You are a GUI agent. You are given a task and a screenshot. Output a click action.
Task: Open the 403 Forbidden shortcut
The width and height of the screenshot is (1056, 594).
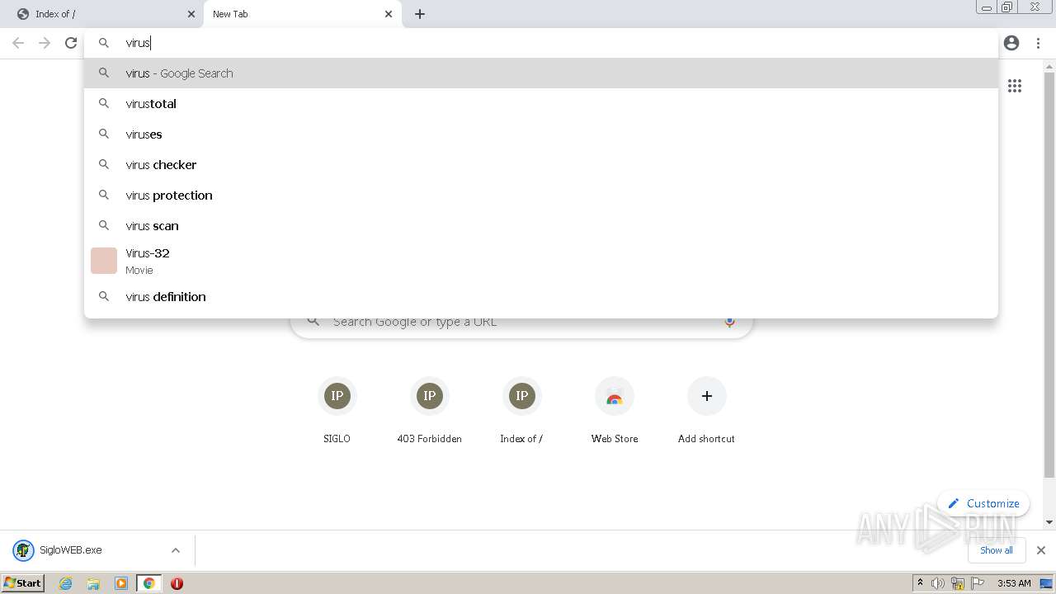[x=429, y=412]
